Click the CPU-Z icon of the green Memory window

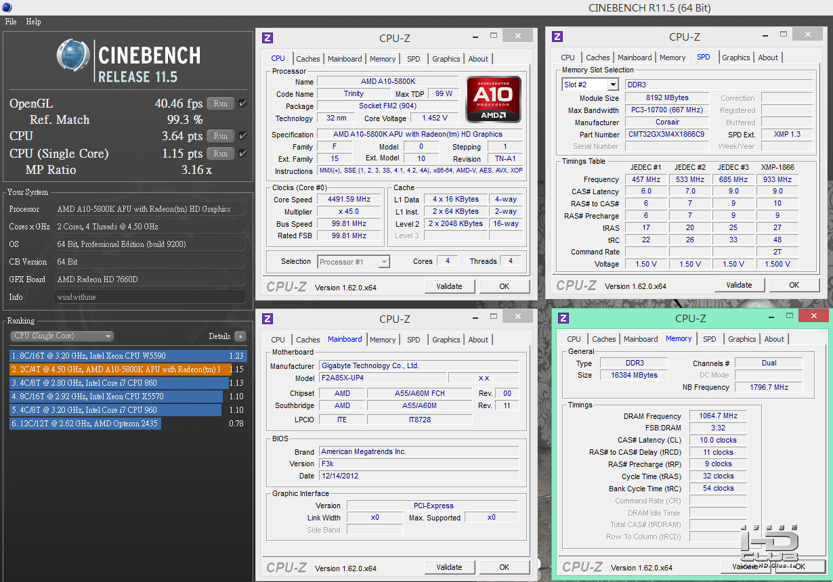(563, 318)
